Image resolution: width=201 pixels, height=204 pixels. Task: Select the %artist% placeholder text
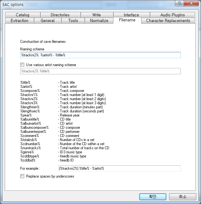26,87
